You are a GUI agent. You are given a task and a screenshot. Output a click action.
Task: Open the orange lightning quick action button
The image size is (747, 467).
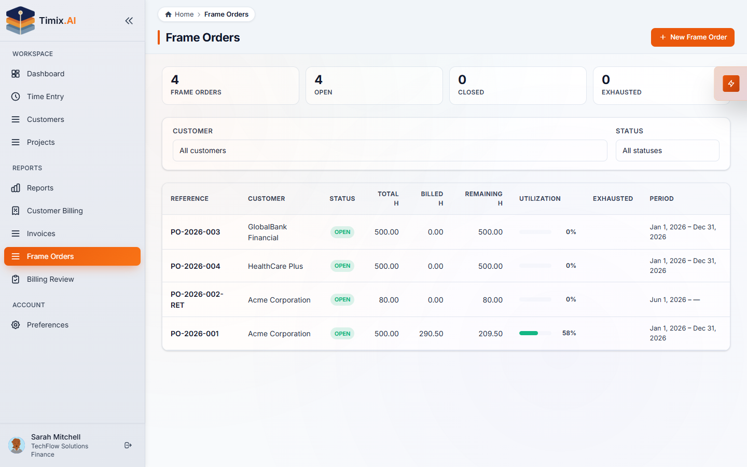tap(731, 84)
